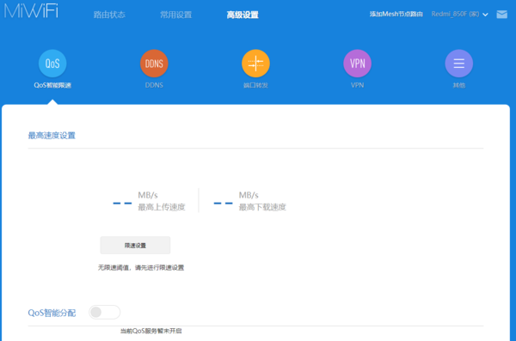Click the 最高上传速度 label

[x=162, y=207]
